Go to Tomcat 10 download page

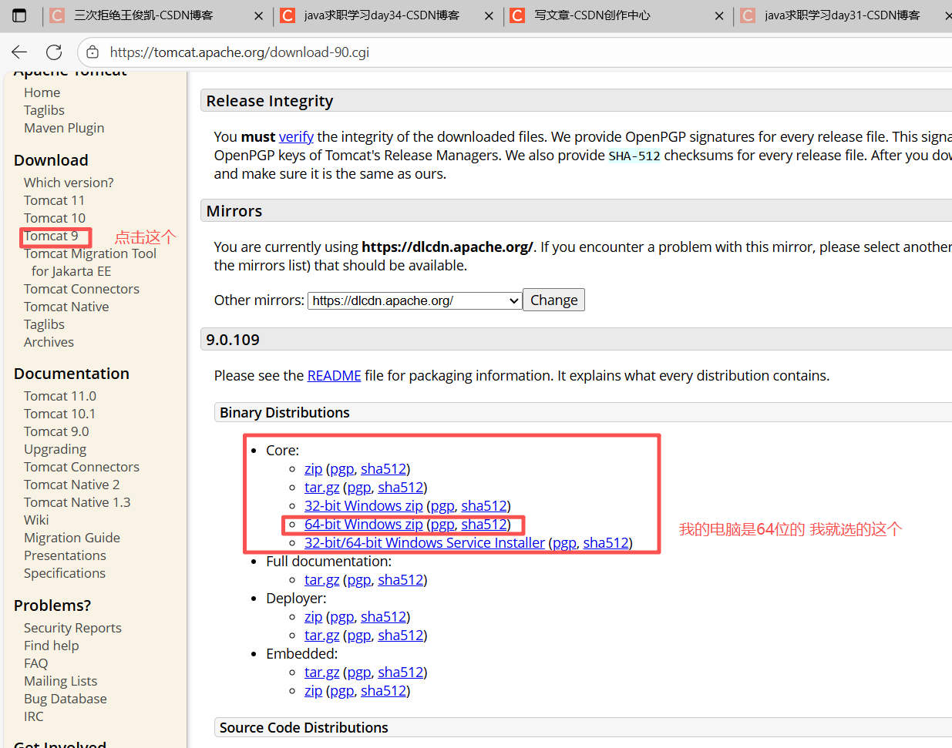click(x=55, y=218)
